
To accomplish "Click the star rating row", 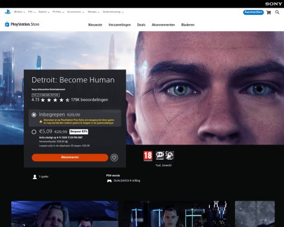I will coord(55,100).
